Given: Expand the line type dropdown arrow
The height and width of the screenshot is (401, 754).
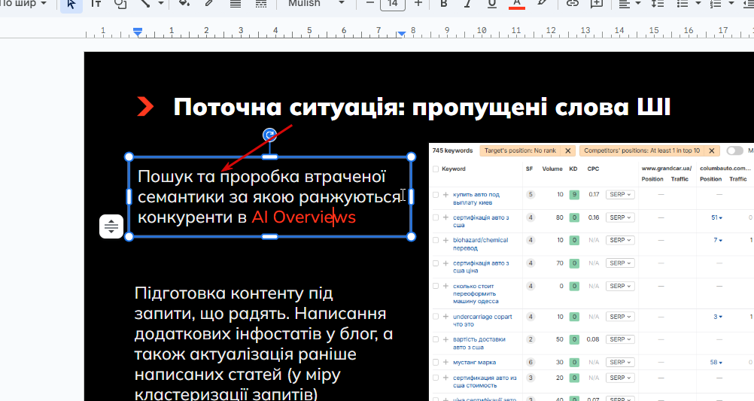Looking at the screenshot, I should pos(161,3).
